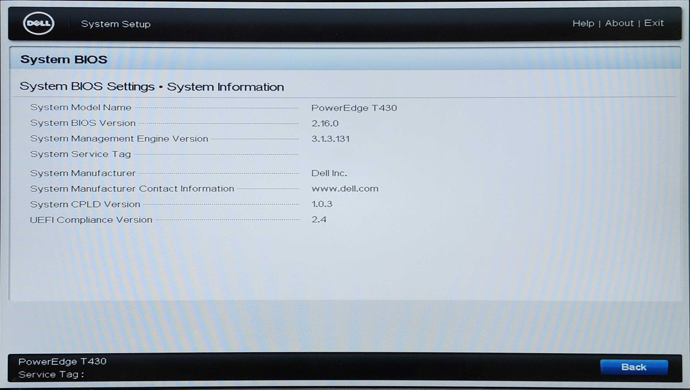690x390 pixels.
Task: Select the System CPLD Version label
Action: (85, 204)
